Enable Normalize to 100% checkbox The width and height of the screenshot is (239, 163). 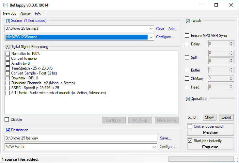[8, 54]
